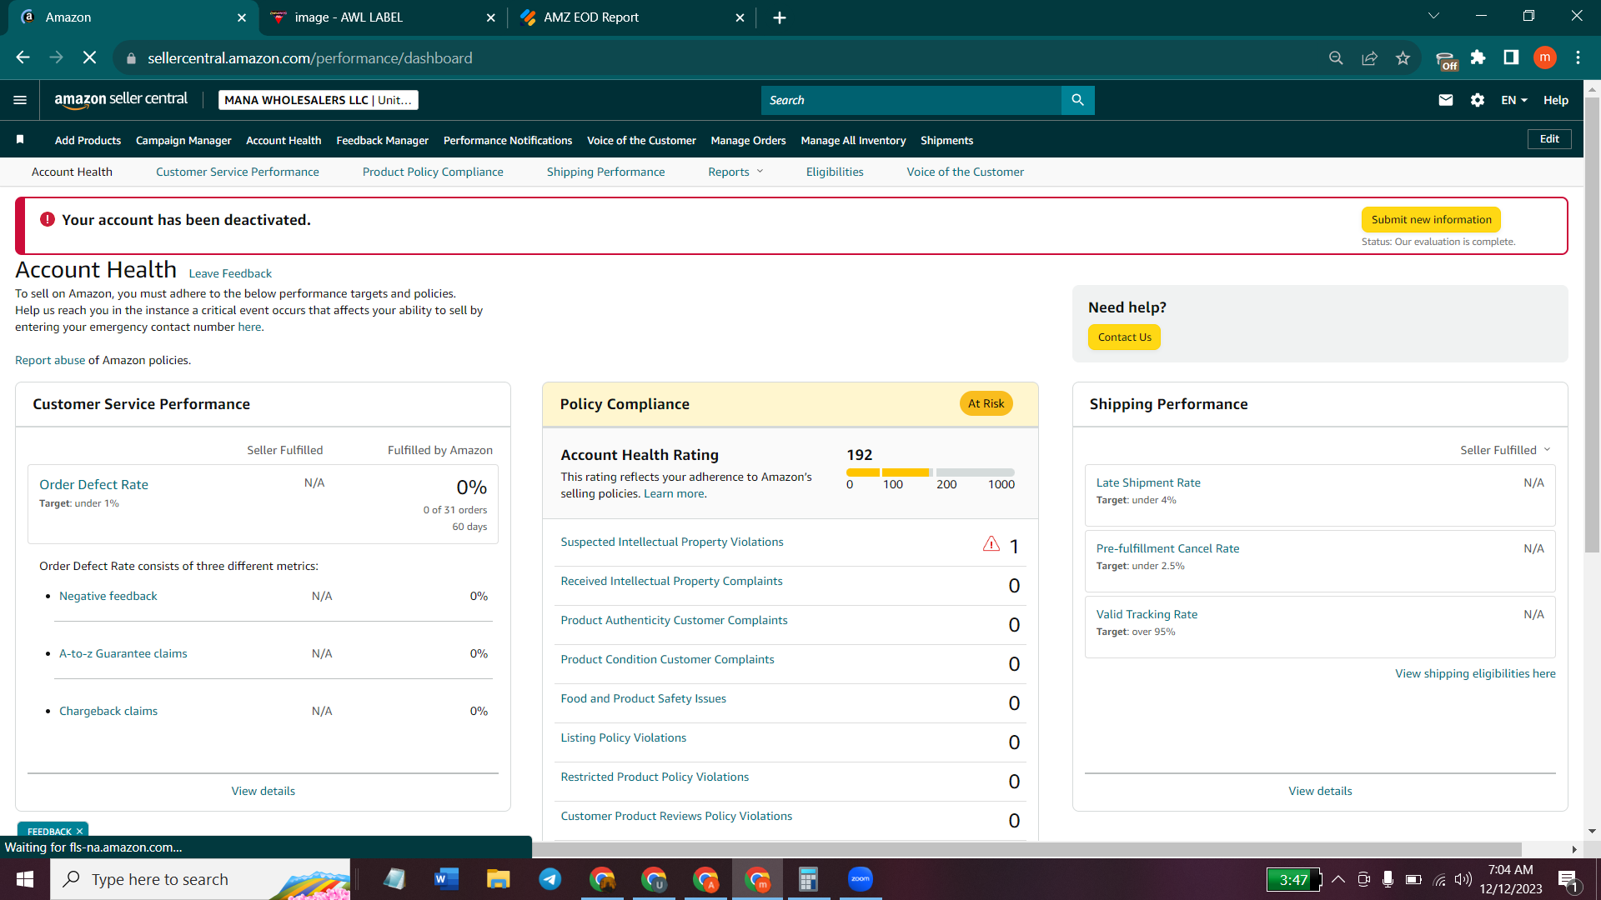Open Telegram from the taskbar
Screen dimensions: 1601x900
550,879
